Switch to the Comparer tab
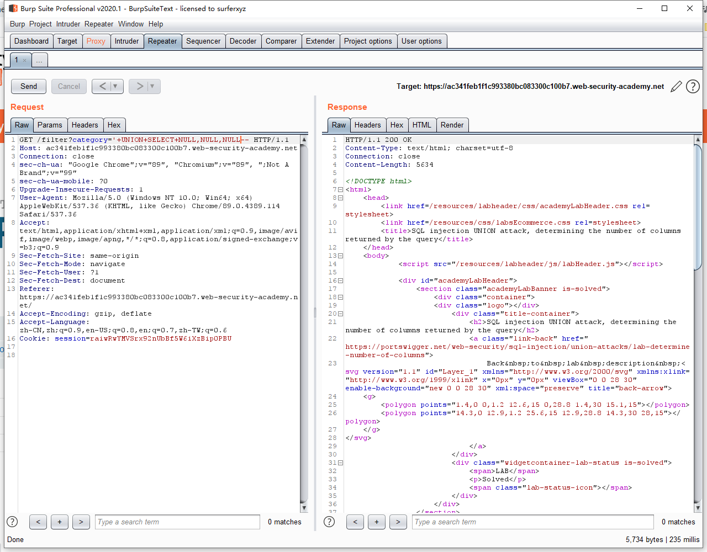The image size is (707, 552). [x=281, y=41]
